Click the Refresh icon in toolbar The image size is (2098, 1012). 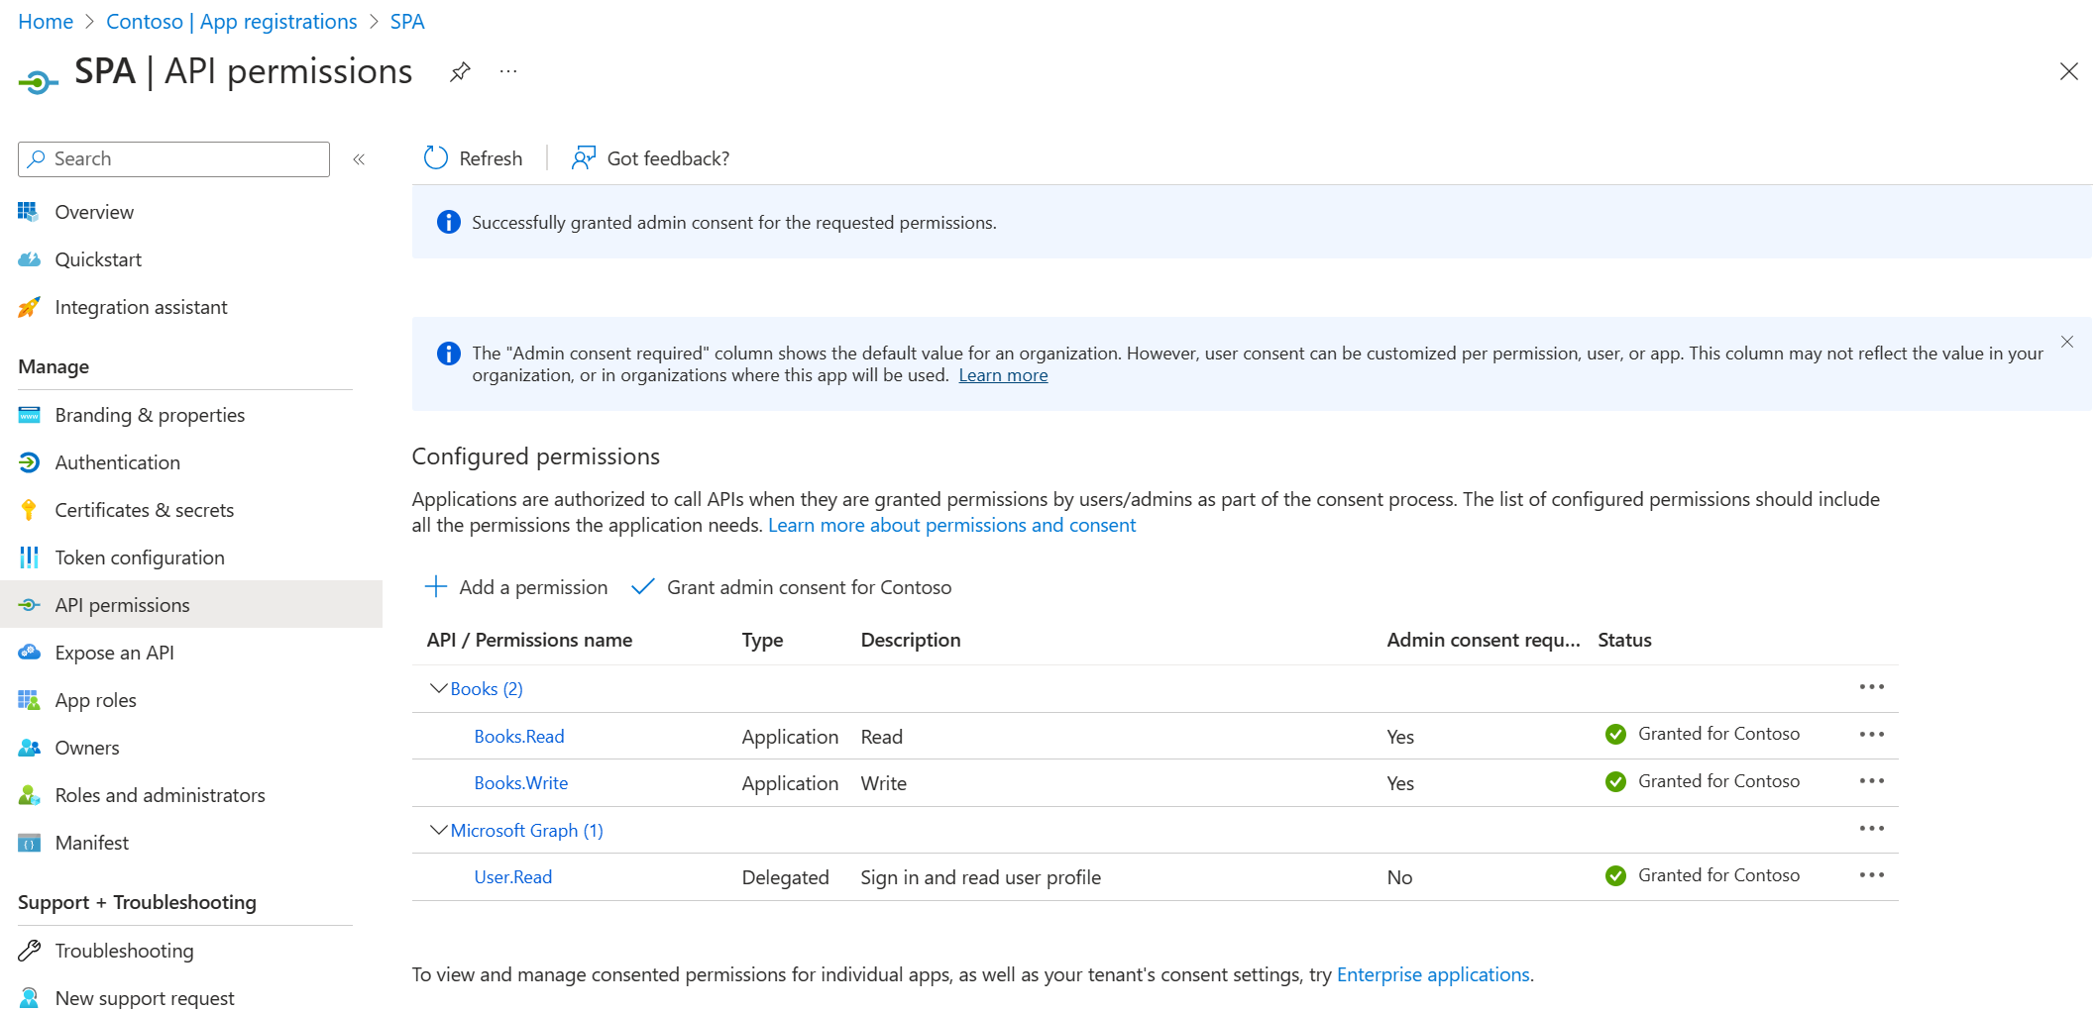(436, 158)
